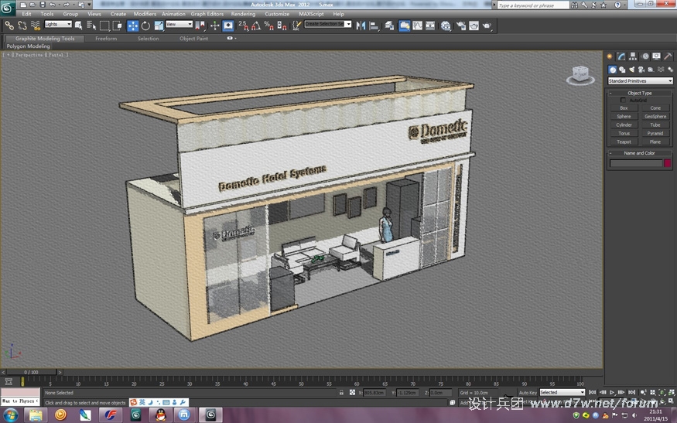The height and width of the screenshot is (423, 677).
Task: Switch to the Utilities hammer tab
Action: (668, 56)
